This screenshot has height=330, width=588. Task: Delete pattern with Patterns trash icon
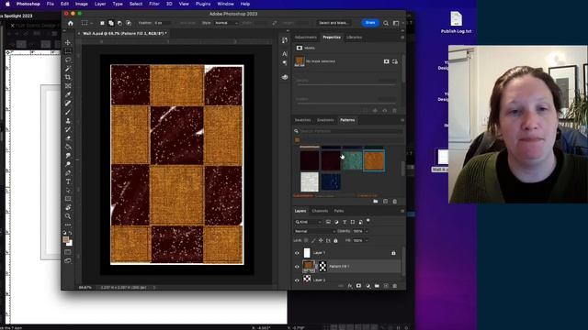tap(395, 202)
